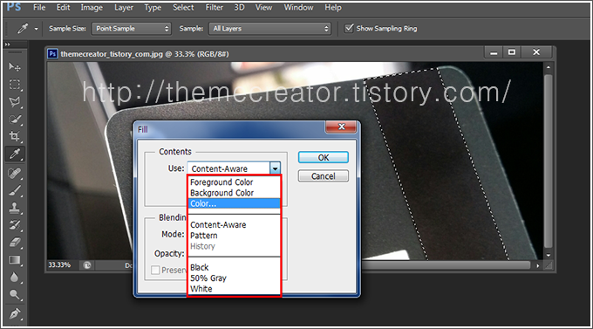Viewport: 593px width, 329px height.
Task: Click Cancel in Fill dialog
Action: (x=324, y=176)
